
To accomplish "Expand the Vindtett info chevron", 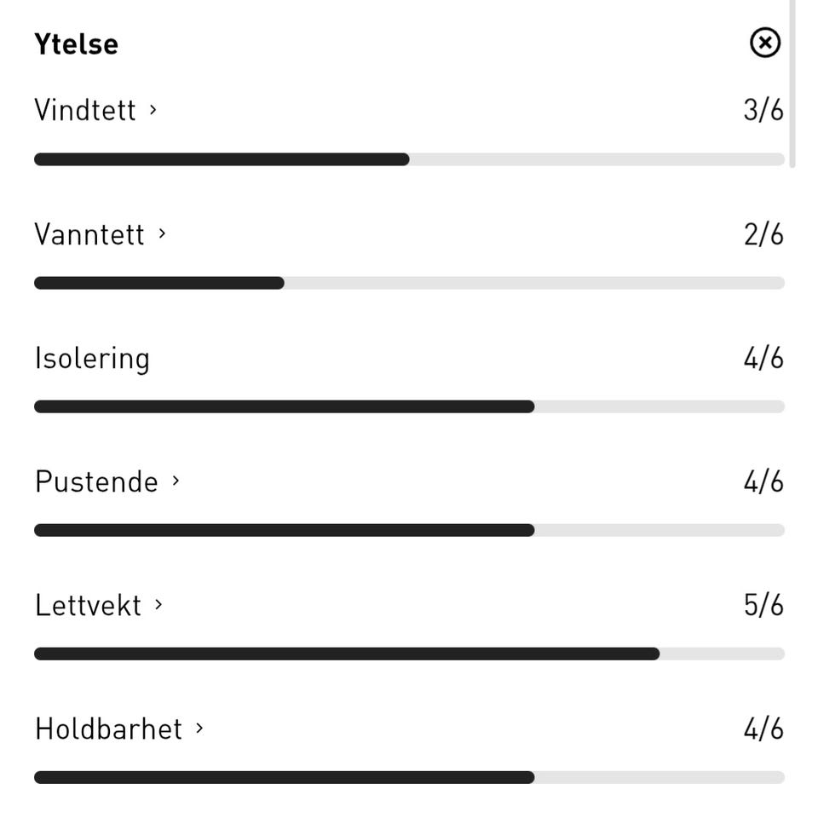I will [153, 109].
